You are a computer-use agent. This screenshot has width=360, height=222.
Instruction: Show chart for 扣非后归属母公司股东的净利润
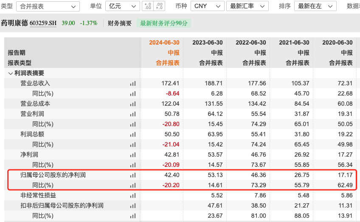pyautogui.click(x=132, y=206)
